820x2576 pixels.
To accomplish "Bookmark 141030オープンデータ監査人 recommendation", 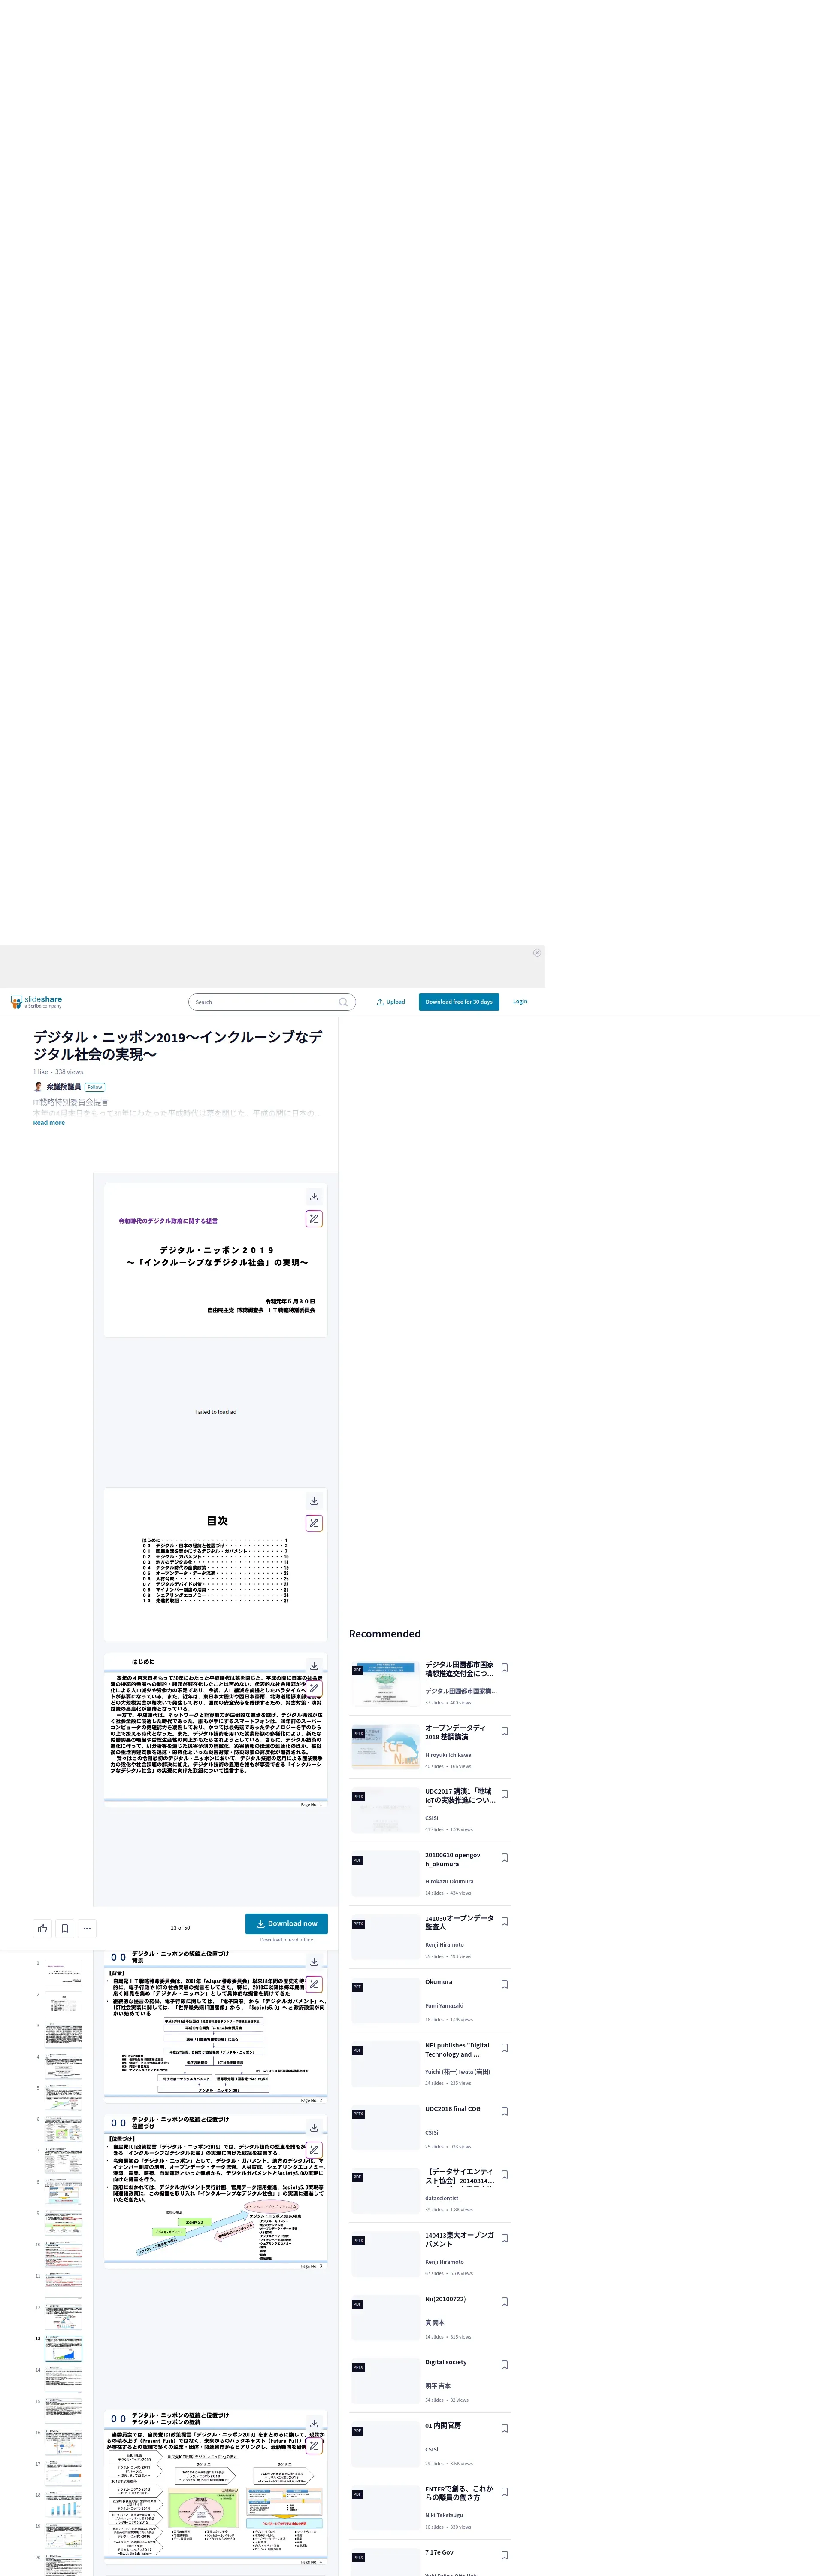I will point(505,1921).
